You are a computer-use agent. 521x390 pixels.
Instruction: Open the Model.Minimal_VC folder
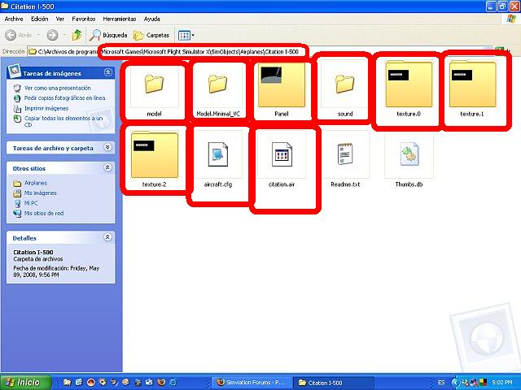(217, 84)
